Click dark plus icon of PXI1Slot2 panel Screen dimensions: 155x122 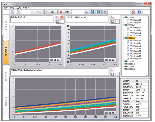pos(58,21)
